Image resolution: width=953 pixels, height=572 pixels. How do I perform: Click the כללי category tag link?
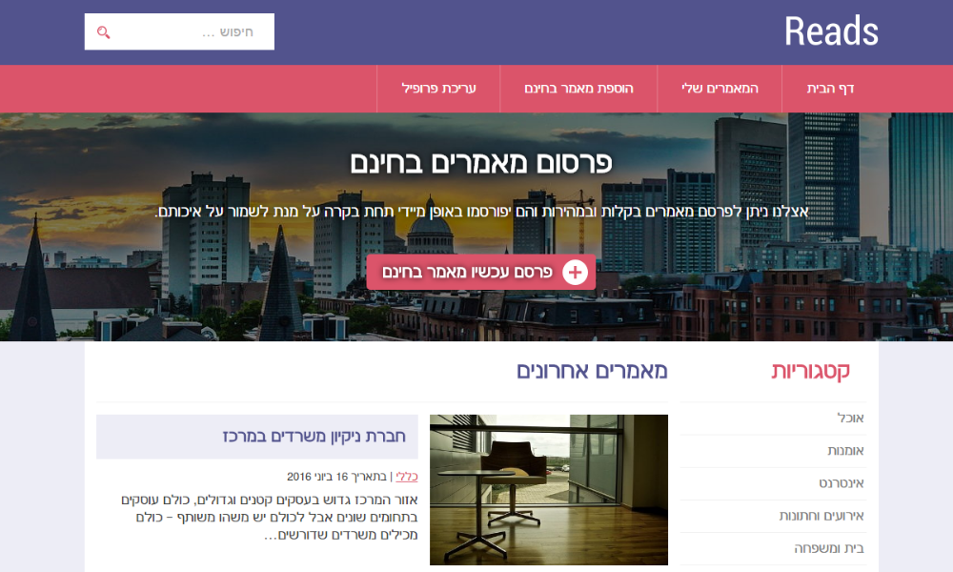[x=407, y=477]
